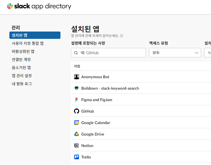The image size is (211, 165).
Task: Select 설치된 앱 in the sidebar
Action: pyautogui.click(x=35, y=35)
